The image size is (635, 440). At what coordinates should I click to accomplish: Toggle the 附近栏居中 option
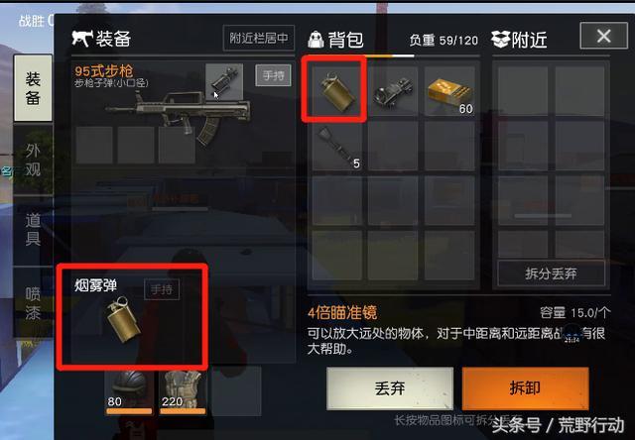pos(258,38)
